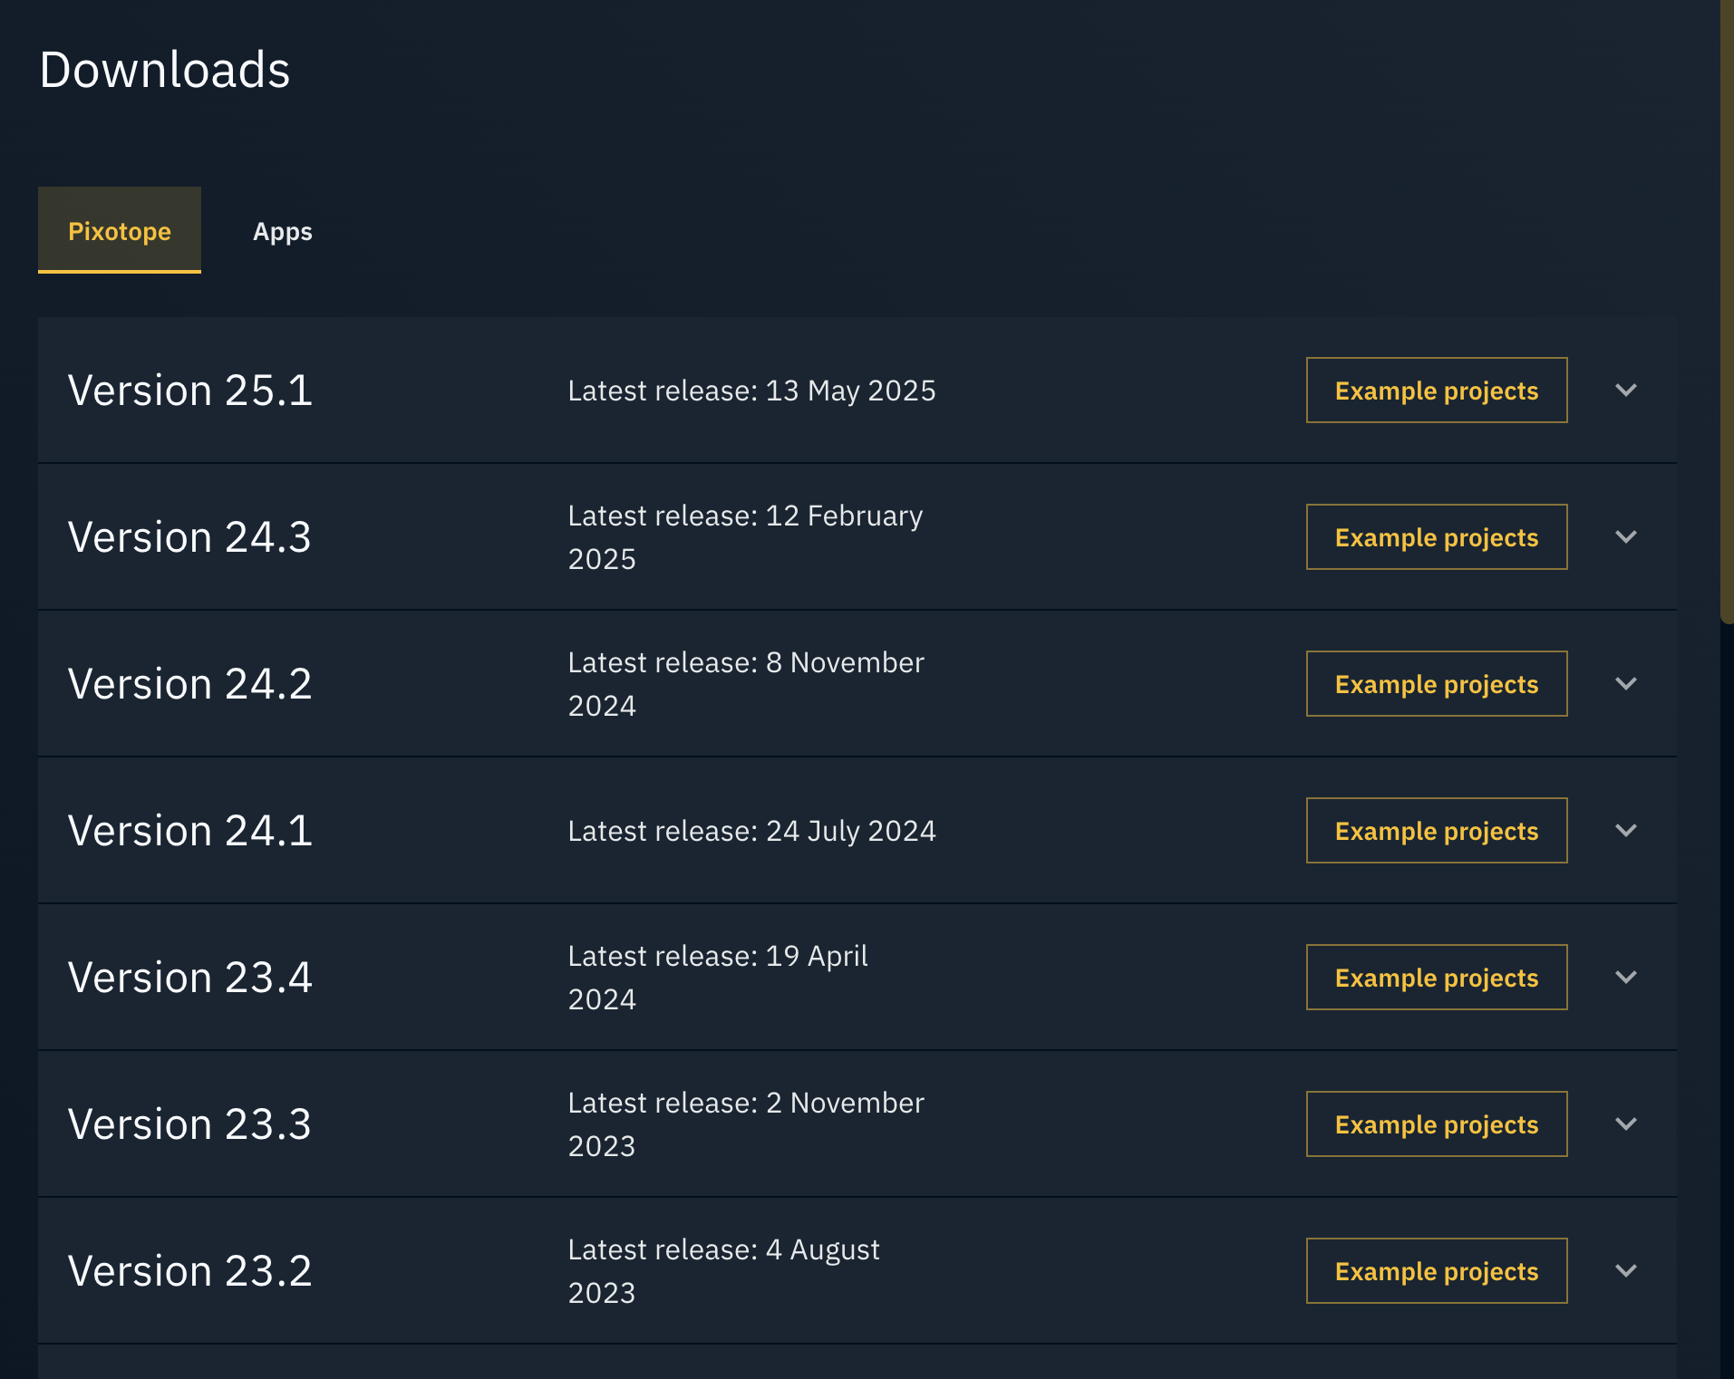Open Example projects for Version 24.1
1734x1379 pixels.
[x=1436, y=831]
